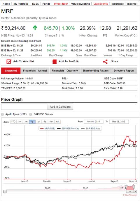Select the Snapshot tab
This screenshot has height=201, width=140.
tap(11, 71)
